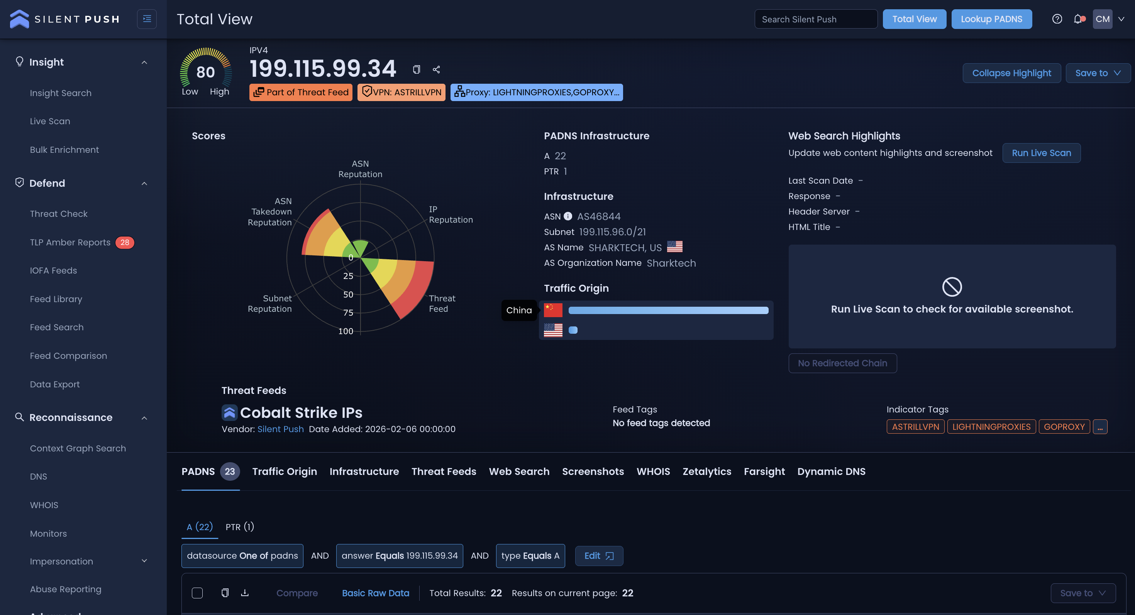Image resolution: width=1135 pixels, height=615 pixels.
Task: Click the US flag in Traffic Origin
Action: [x=553, y=330]
